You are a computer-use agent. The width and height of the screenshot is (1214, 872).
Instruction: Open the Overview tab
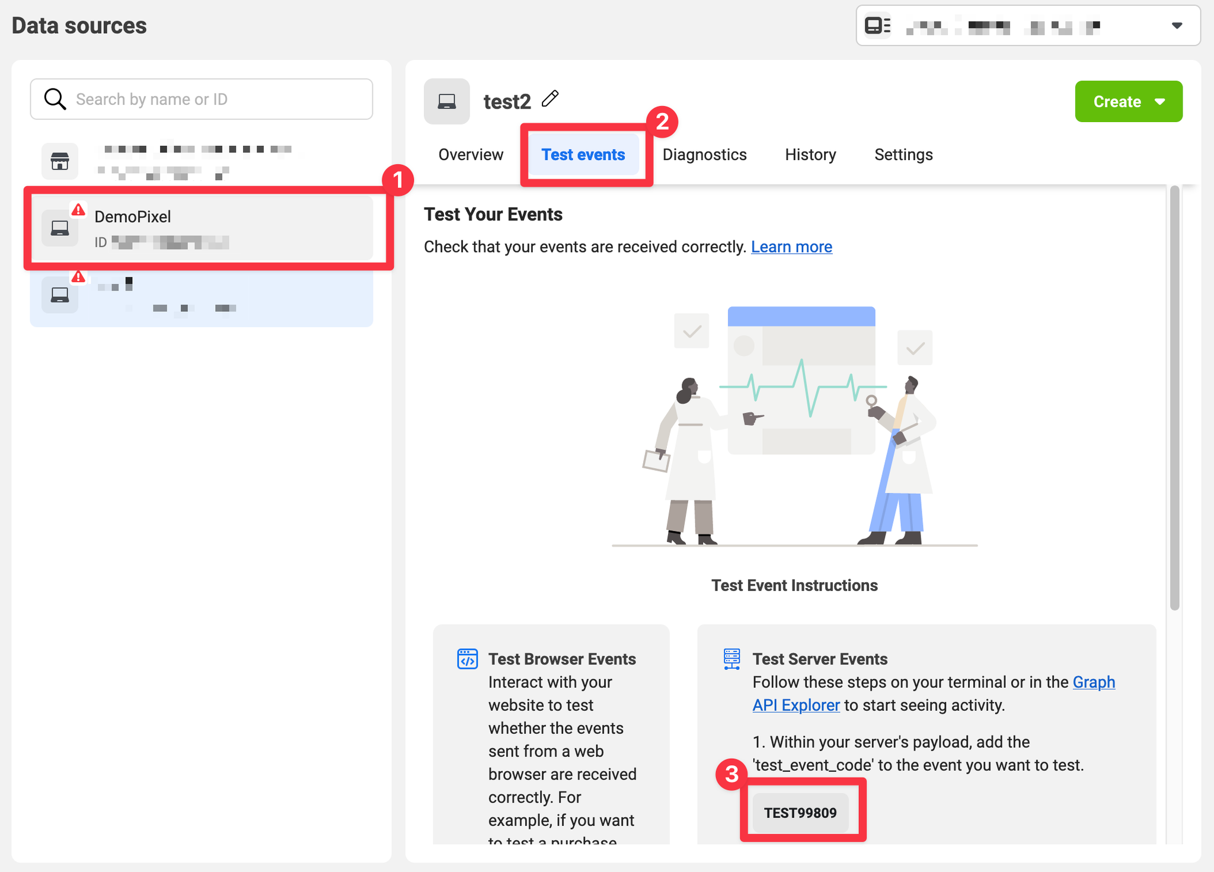coord(471,155)
